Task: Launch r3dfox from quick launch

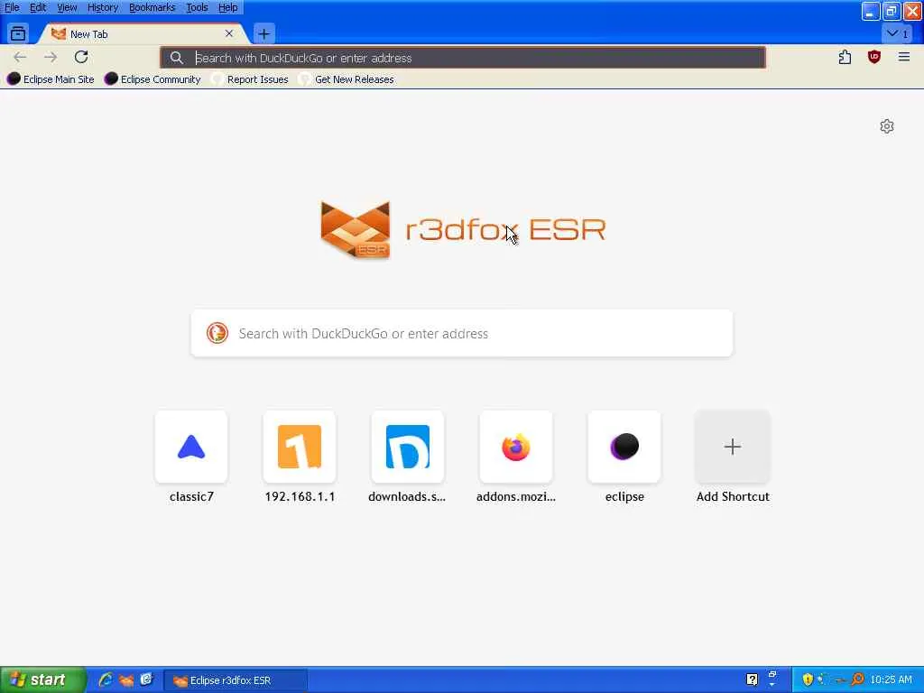Action: click(x=126, y=680)
